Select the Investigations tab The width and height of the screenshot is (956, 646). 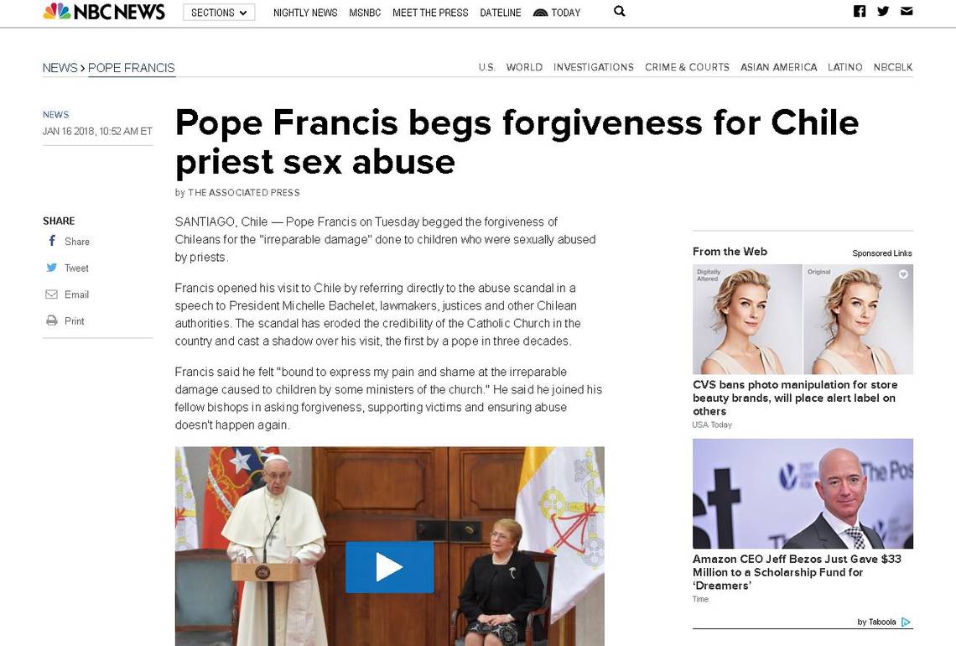pos(593,67)
